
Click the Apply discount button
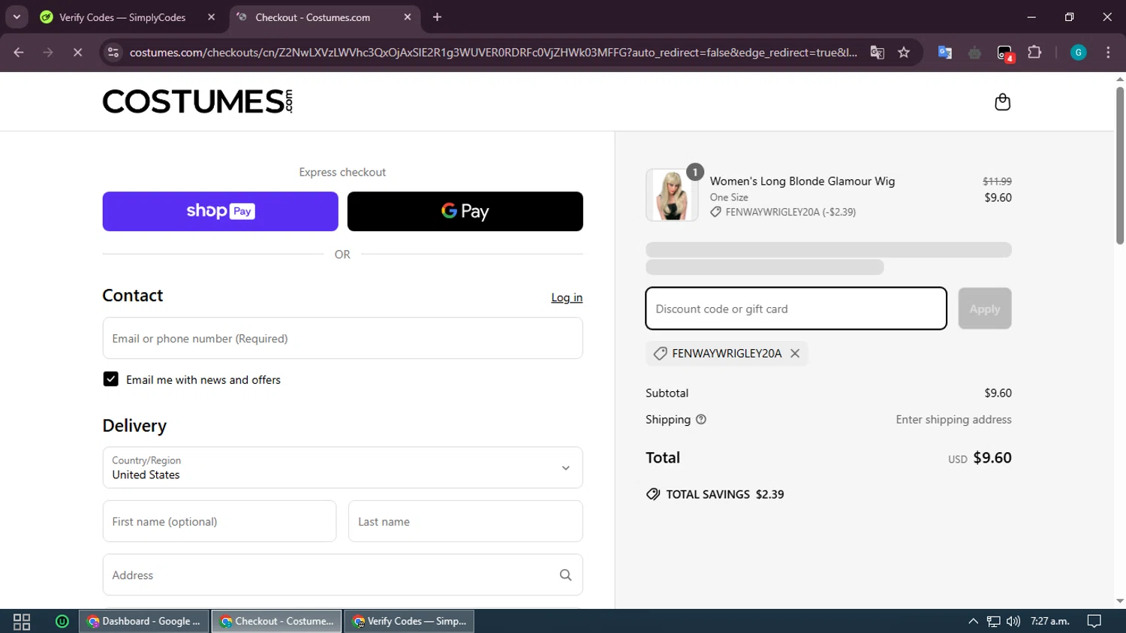pos(984,309)
